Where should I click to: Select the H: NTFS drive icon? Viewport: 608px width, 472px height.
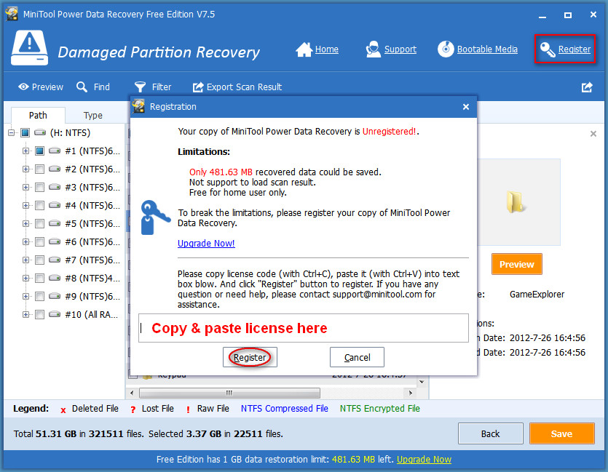pos(40,132)
